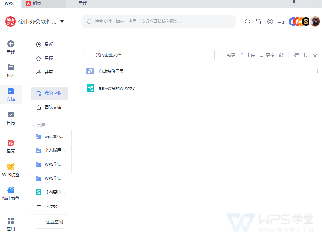
Task: Click the 我的企业文档 path field
Action: (x=153, y=55)
